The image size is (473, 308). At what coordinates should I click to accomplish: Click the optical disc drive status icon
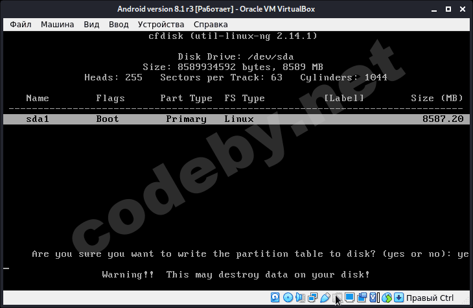pyautogui.click(x=288, y=298)
